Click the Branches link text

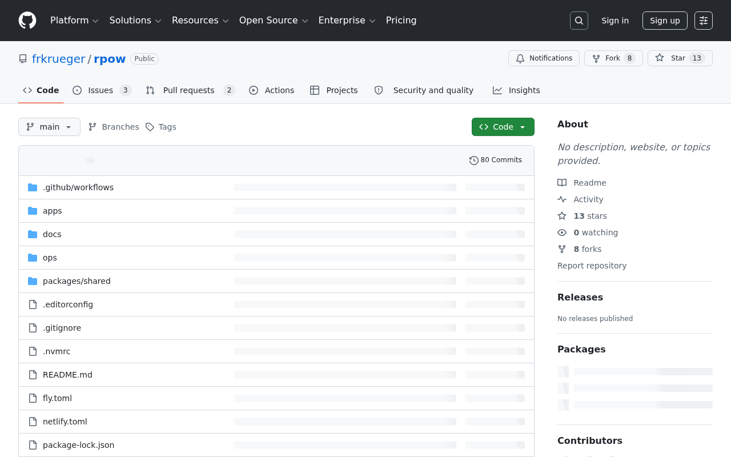(x=121, y=127)
